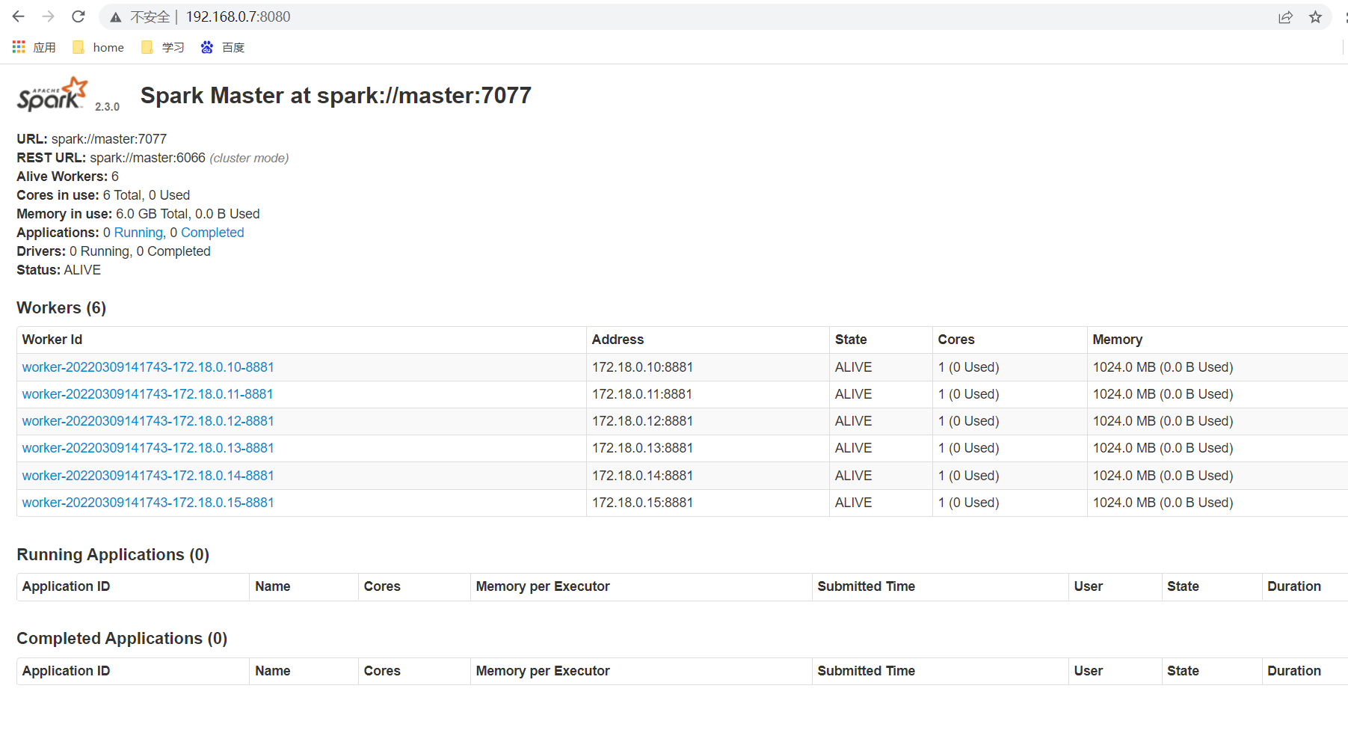Click the 不安全 warning icon
Screen dimensions: 1348x733
click(x=116, y=16)
